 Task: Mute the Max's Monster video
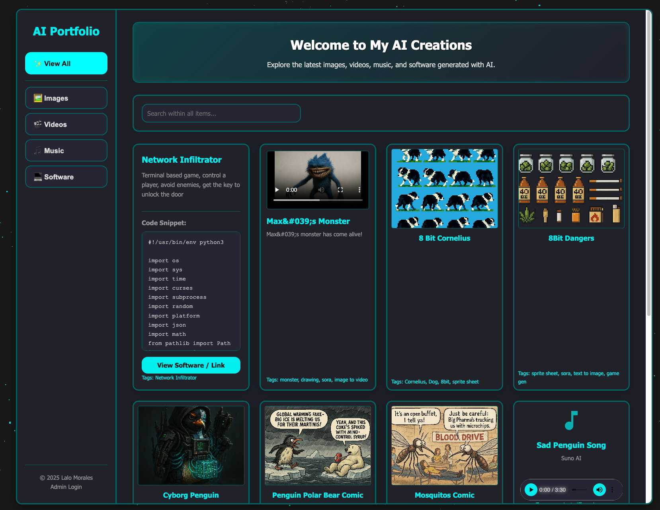(x=321, y=190)
